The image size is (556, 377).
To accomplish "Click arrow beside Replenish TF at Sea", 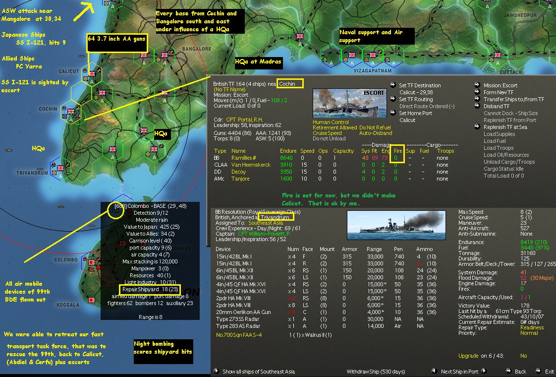I will pyautogui.click(x=477, y=126).
